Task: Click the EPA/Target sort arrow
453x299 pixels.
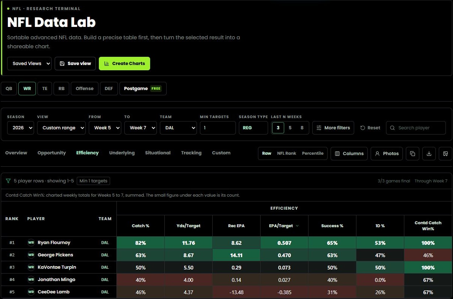Action: coord(298,226)
